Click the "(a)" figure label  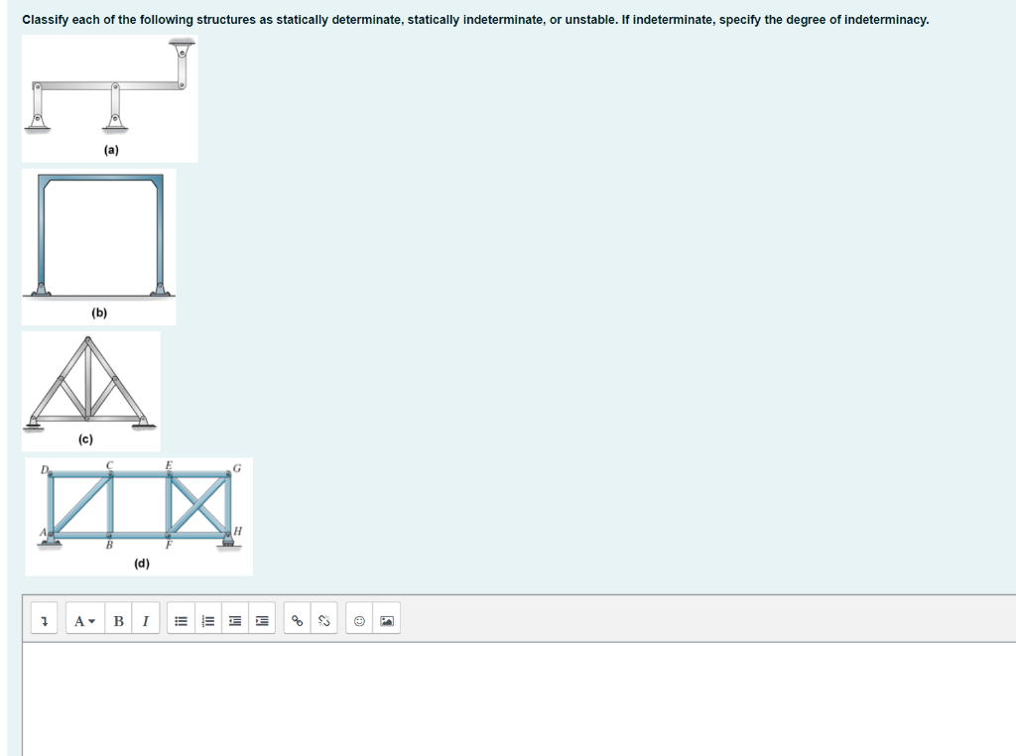111,150
